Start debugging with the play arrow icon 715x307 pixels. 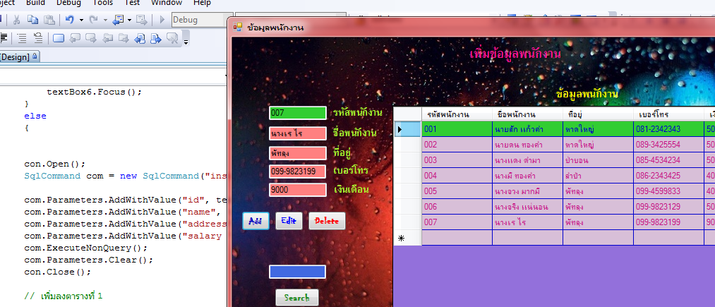tap(162, 20)
